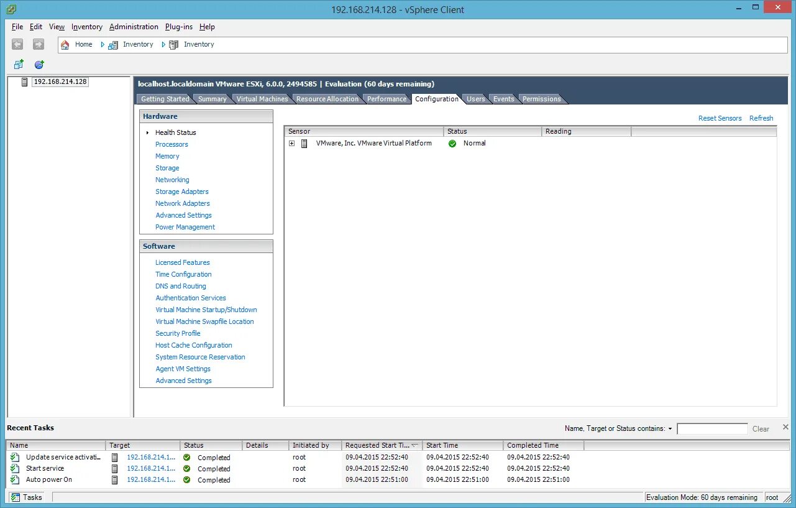
Task: Switch to the Virtual Machines tab
Action: pyautogui.click(x=262, y=99)
